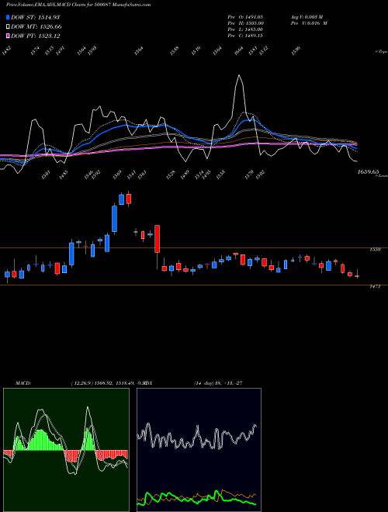Select the 'DOW ST: 1514.93' legend text

point(35,17)
